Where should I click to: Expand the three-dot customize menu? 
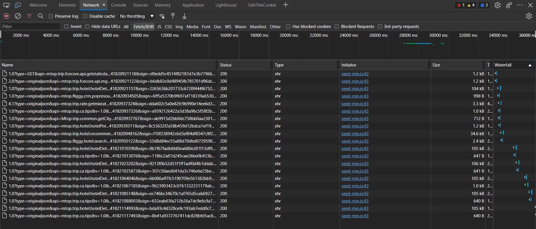(520, 5)
